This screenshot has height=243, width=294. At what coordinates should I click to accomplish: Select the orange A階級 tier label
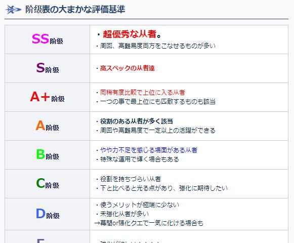[47, 126]
